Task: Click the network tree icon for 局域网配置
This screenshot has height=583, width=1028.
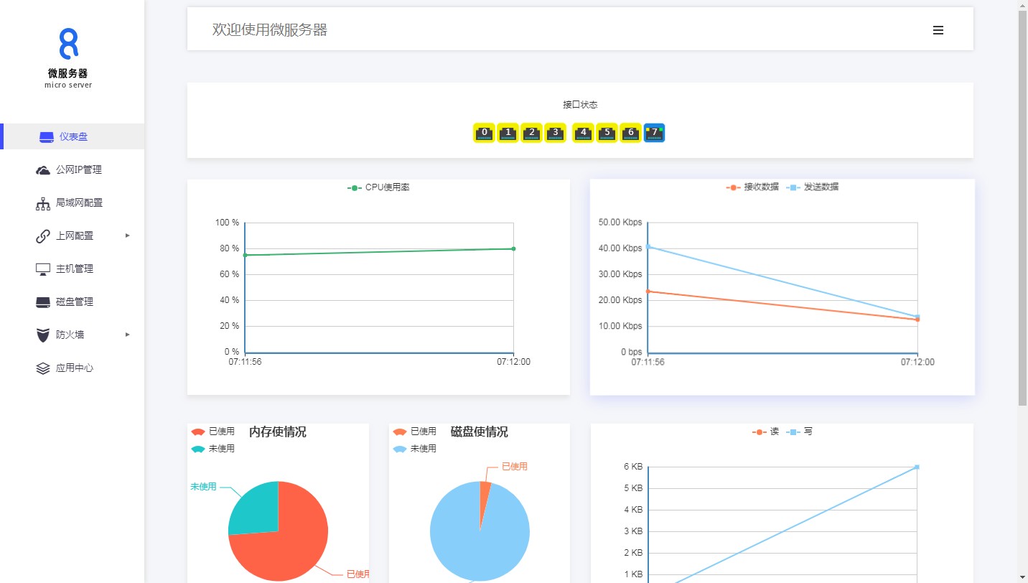Action: coord(43,203)
